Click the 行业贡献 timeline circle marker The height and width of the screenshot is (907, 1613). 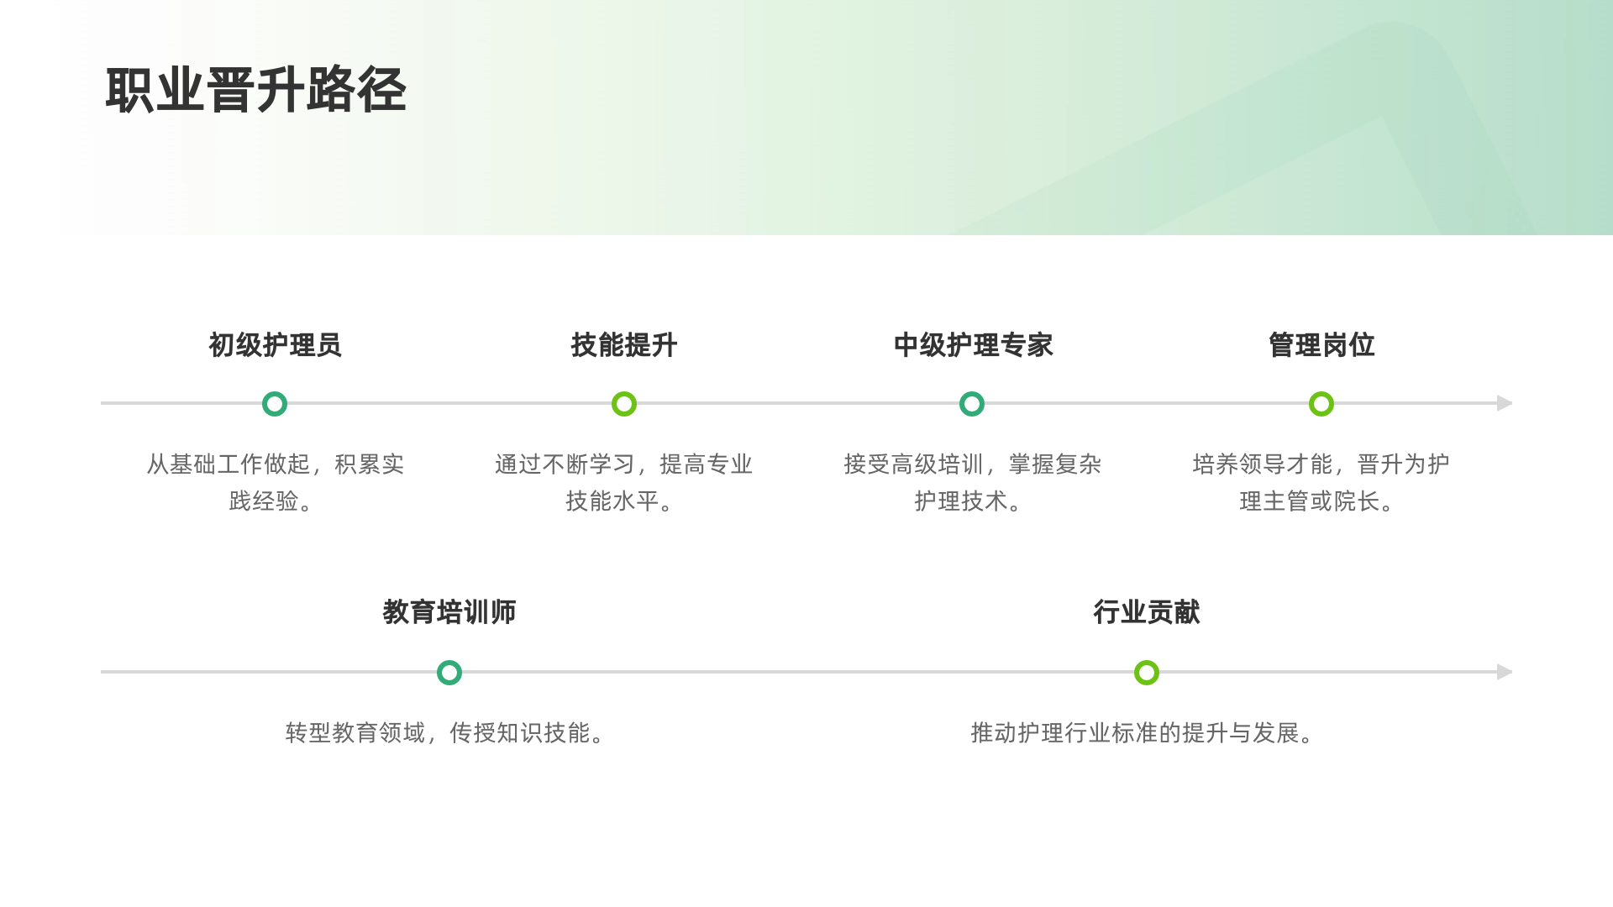pyautogui.click(x=1147, y=673)
